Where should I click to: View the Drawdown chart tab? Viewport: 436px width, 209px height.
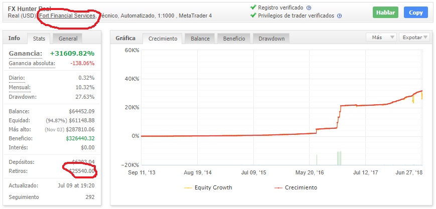pos(271,38)
